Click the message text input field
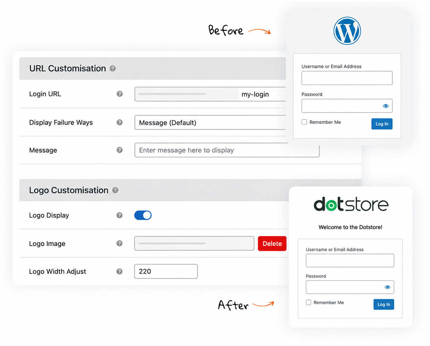The width and height of the screenshot is (430, 346). coord(227,150)
